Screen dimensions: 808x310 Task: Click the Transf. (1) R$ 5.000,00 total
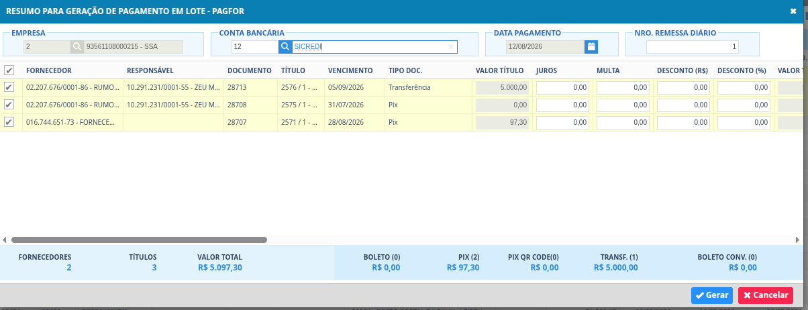[615, 262]
